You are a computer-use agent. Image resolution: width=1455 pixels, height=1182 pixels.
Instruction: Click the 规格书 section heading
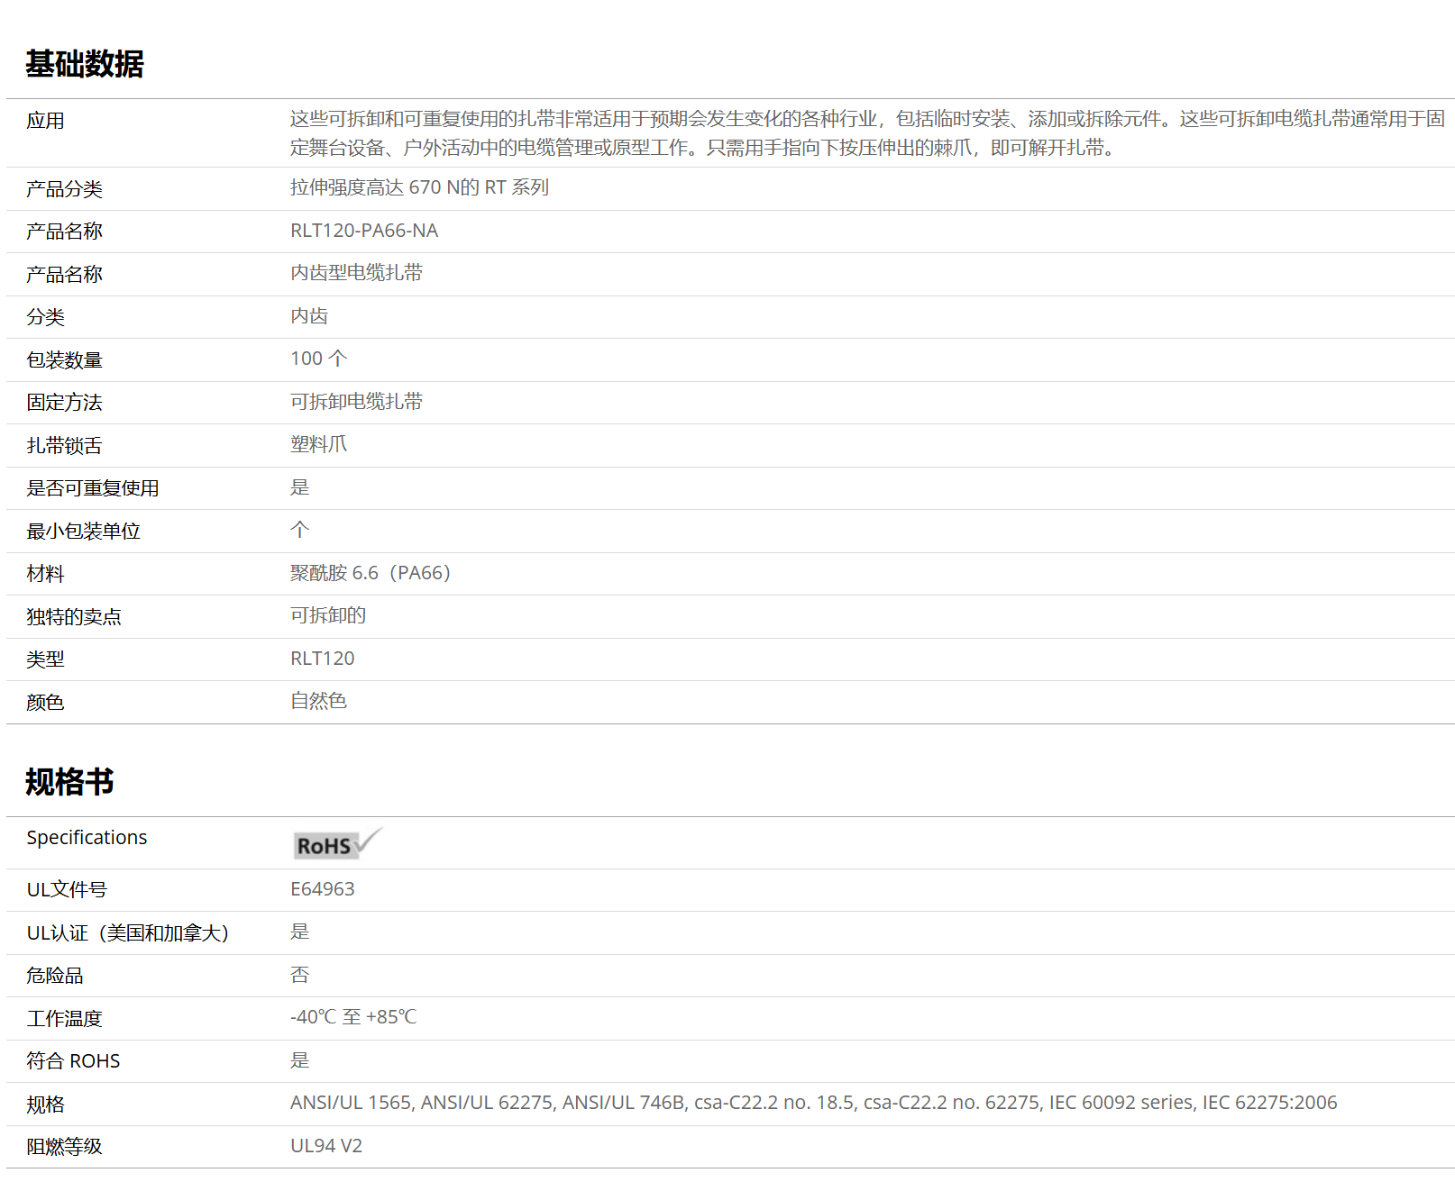tap(69, 781)
